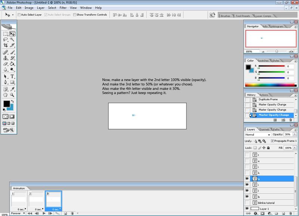Open the Layer menu
Image resolution: width=299 pixels, height=216 pixels.
tap(41, 8)
